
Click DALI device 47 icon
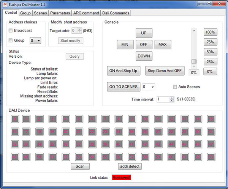coord(210,144)
